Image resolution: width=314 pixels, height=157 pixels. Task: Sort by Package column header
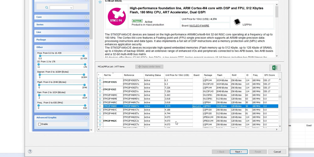point(209,75)
